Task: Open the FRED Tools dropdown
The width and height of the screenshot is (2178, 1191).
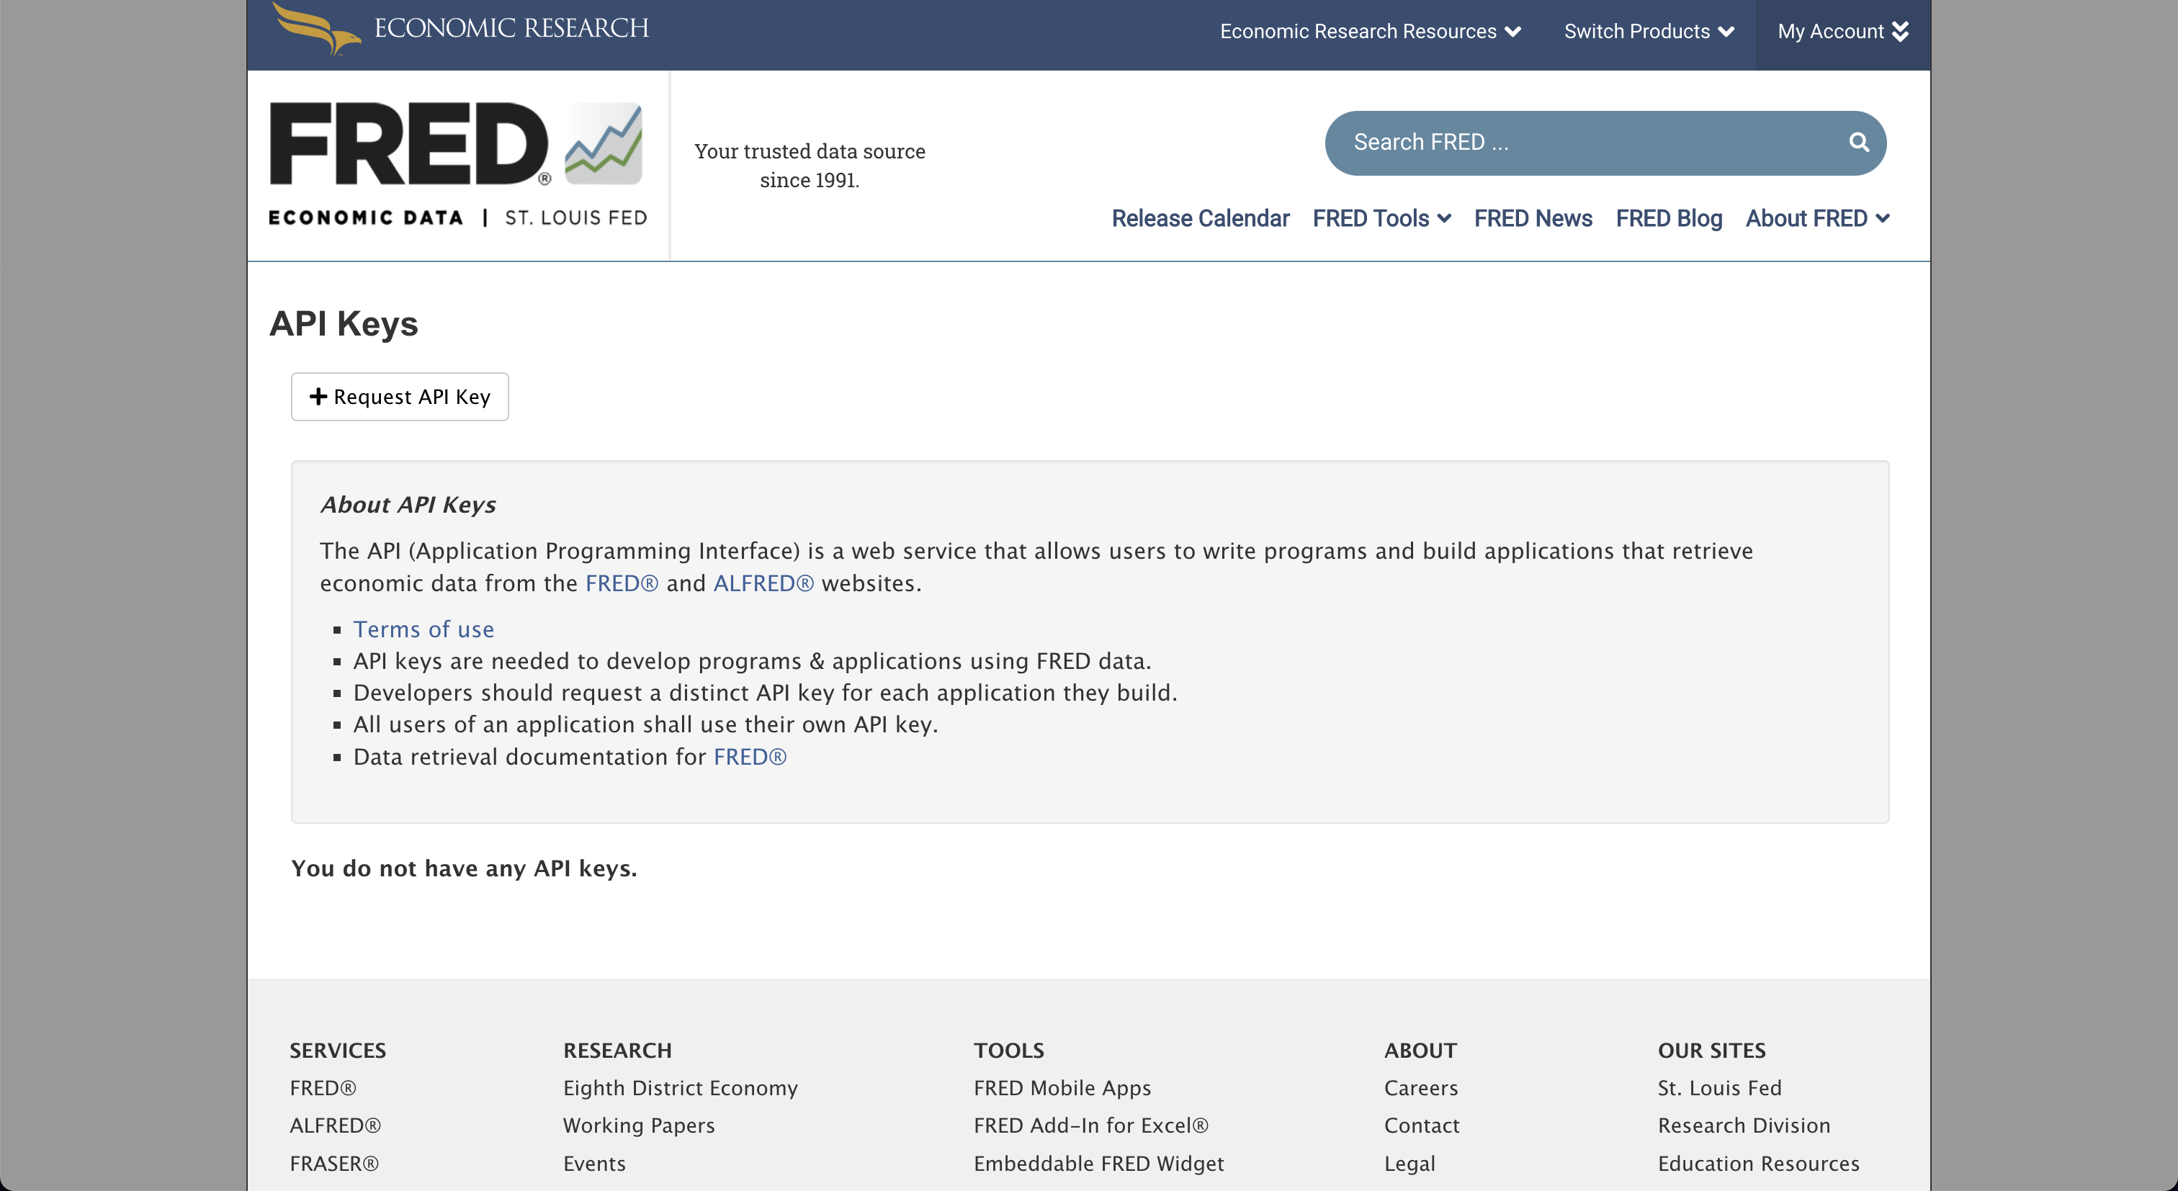Action: tap(1381, 218)
